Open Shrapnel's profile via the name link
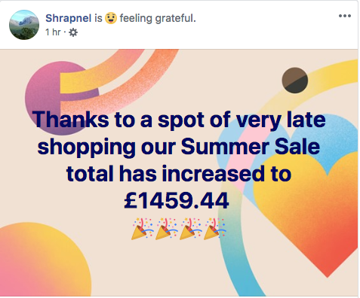The width and height of the screenshot is (360, 298). click(68, 18)
